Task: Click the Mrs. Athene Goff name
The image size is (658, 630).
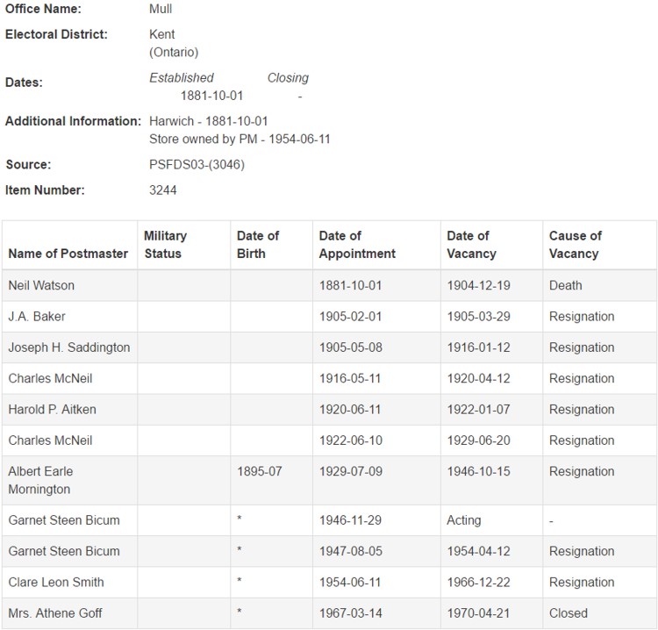Action: click(55, 612)
